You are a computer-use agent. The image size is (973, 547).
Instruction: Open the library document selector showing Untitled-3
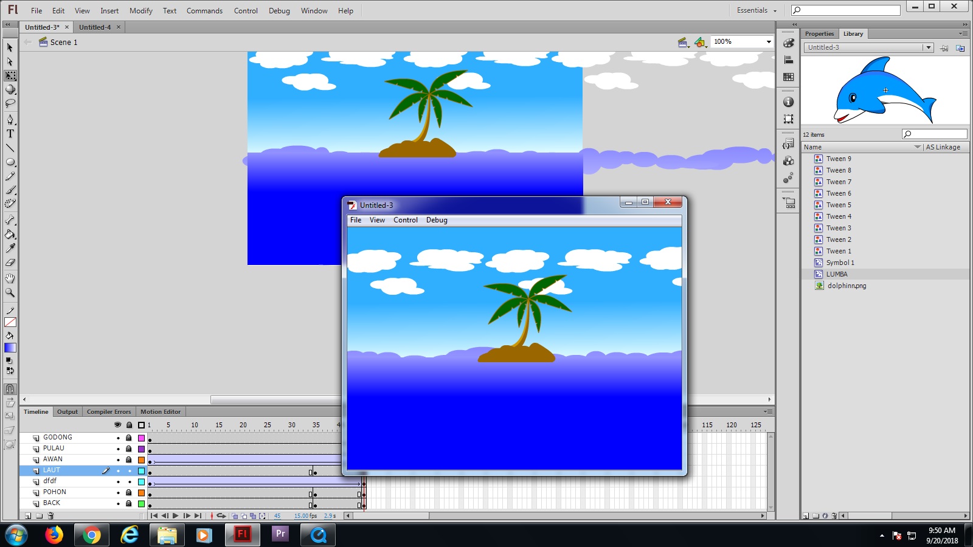(x=929, y=47)
